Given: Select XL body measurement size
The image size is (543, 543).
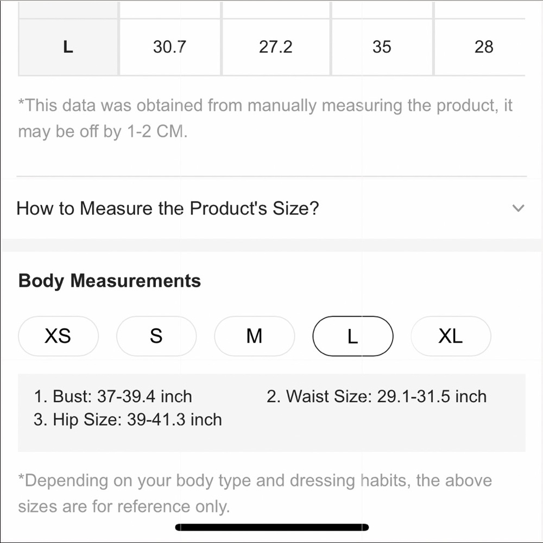Looking at the screenshot, I should click(x=451, y=336).
